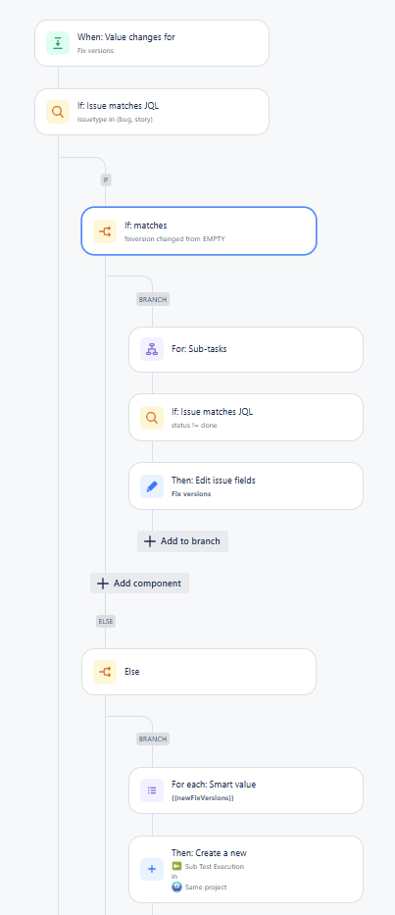This screenshot has width=395, height=915.
Task: Click the orange branch icon on Else card
Action: coord(105,671)
